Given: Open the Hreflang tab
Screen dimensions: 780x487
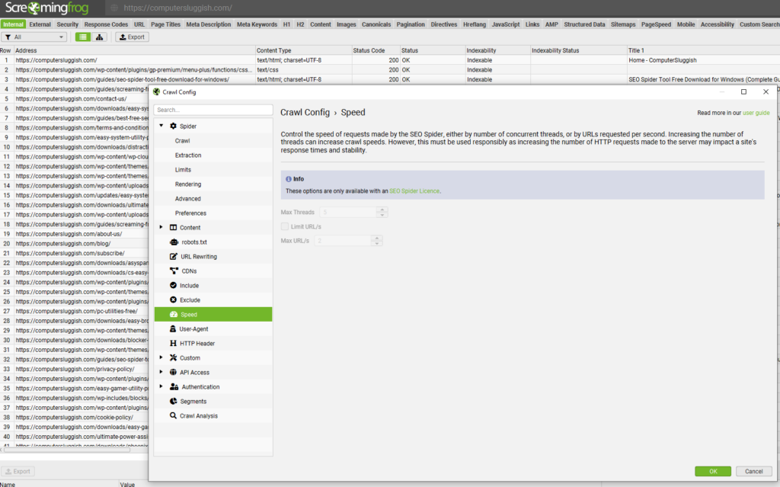Looking at the screenshot, I should (x=474, y=24).
